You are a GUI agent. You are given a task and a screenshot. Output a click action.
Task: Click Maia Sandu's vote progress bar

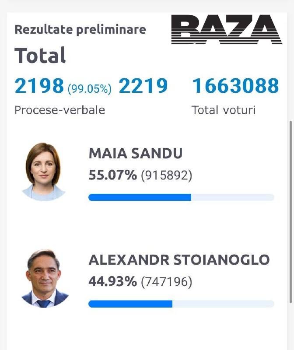pyautogui.click(x=181, y=197)
